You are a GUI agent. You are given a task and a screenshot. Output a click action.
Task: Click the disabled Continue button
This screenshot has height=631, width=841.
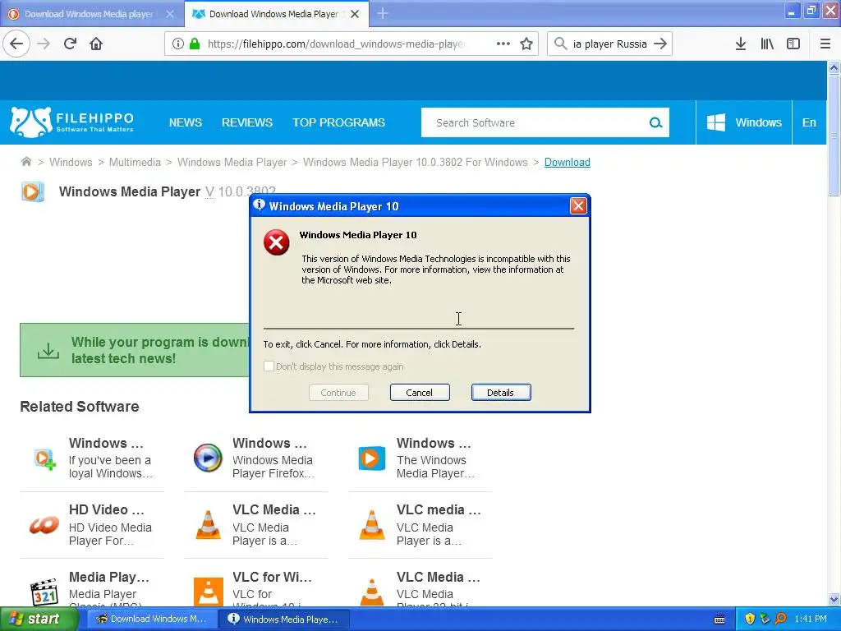(x=338, y=392)
